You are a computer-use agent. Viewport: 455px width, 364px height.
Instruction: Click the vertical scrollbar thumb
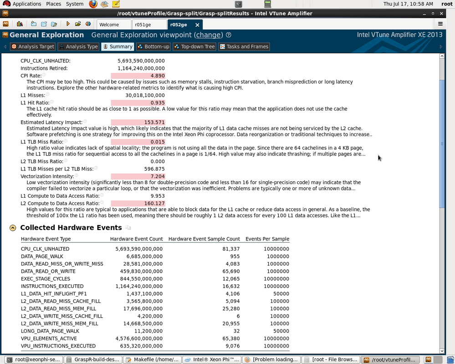(442, 144)
